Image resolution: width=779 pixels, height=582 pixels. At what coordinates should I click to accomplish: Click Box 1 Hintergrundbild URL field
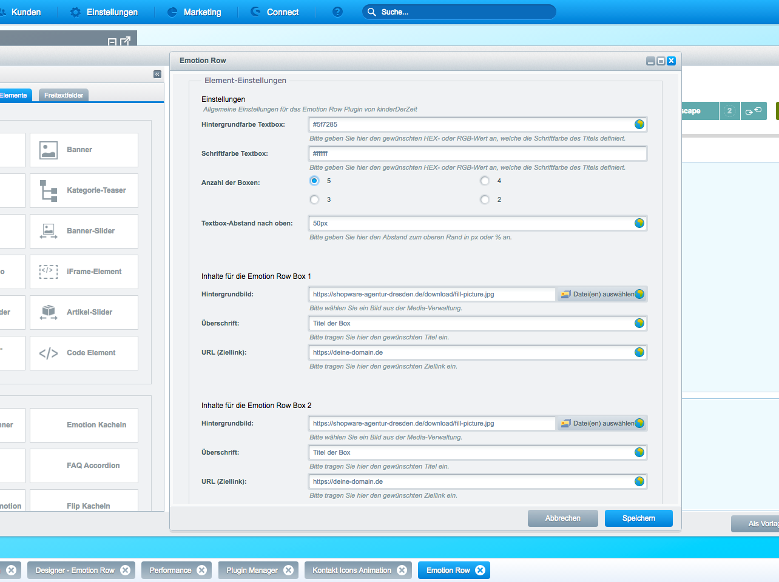[x=432, y=294]
